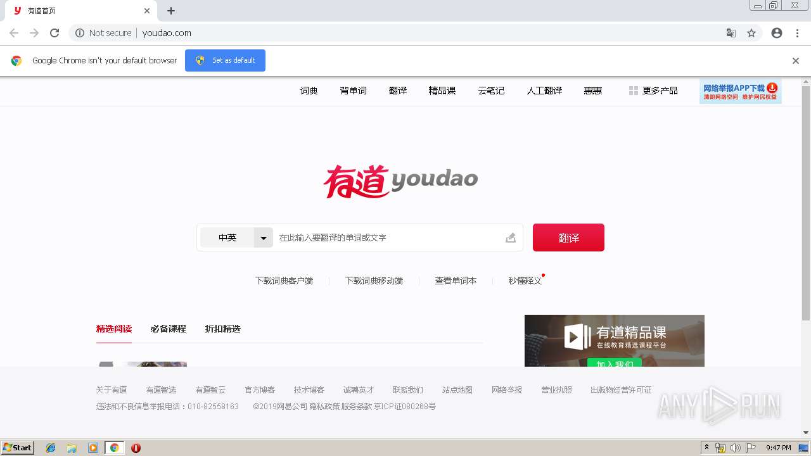The height and width of the screenshot is (456, 811).
Task: Go to 背单词 in the navigation bar
Action: pyautogui.click(x=354, y=91)
